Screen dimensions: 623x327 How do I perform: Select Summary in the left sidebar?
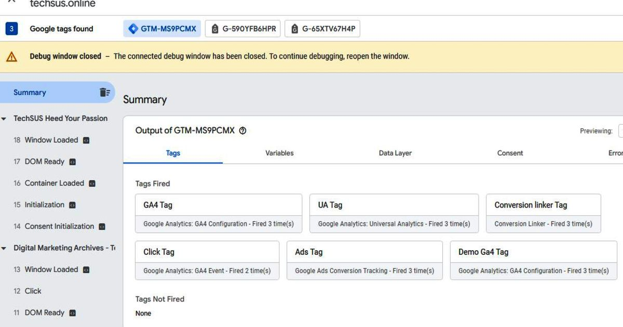click(x=57, y=92)
